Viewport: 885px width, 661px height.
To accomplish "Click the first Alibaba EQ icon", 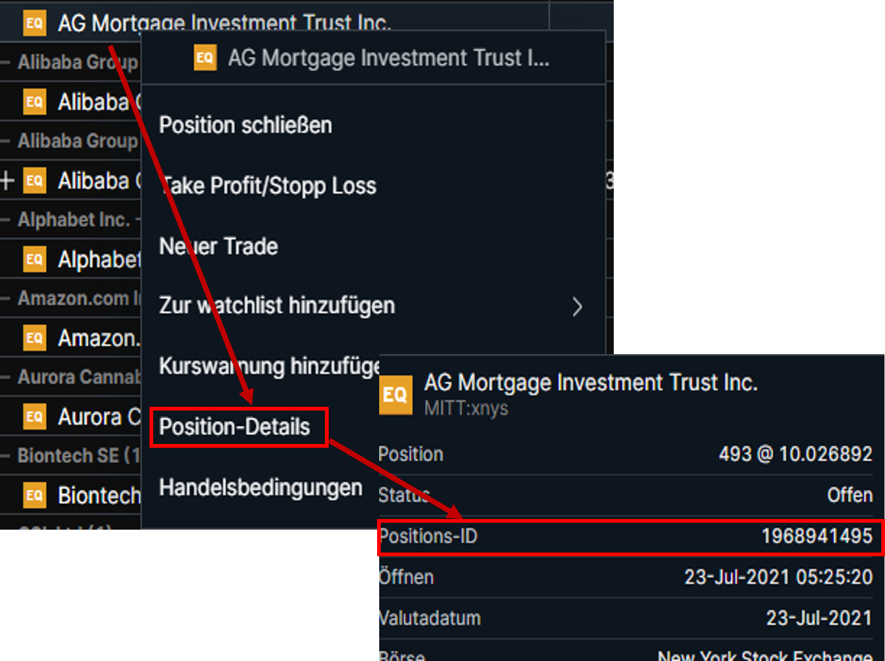I will pos(35,102).
